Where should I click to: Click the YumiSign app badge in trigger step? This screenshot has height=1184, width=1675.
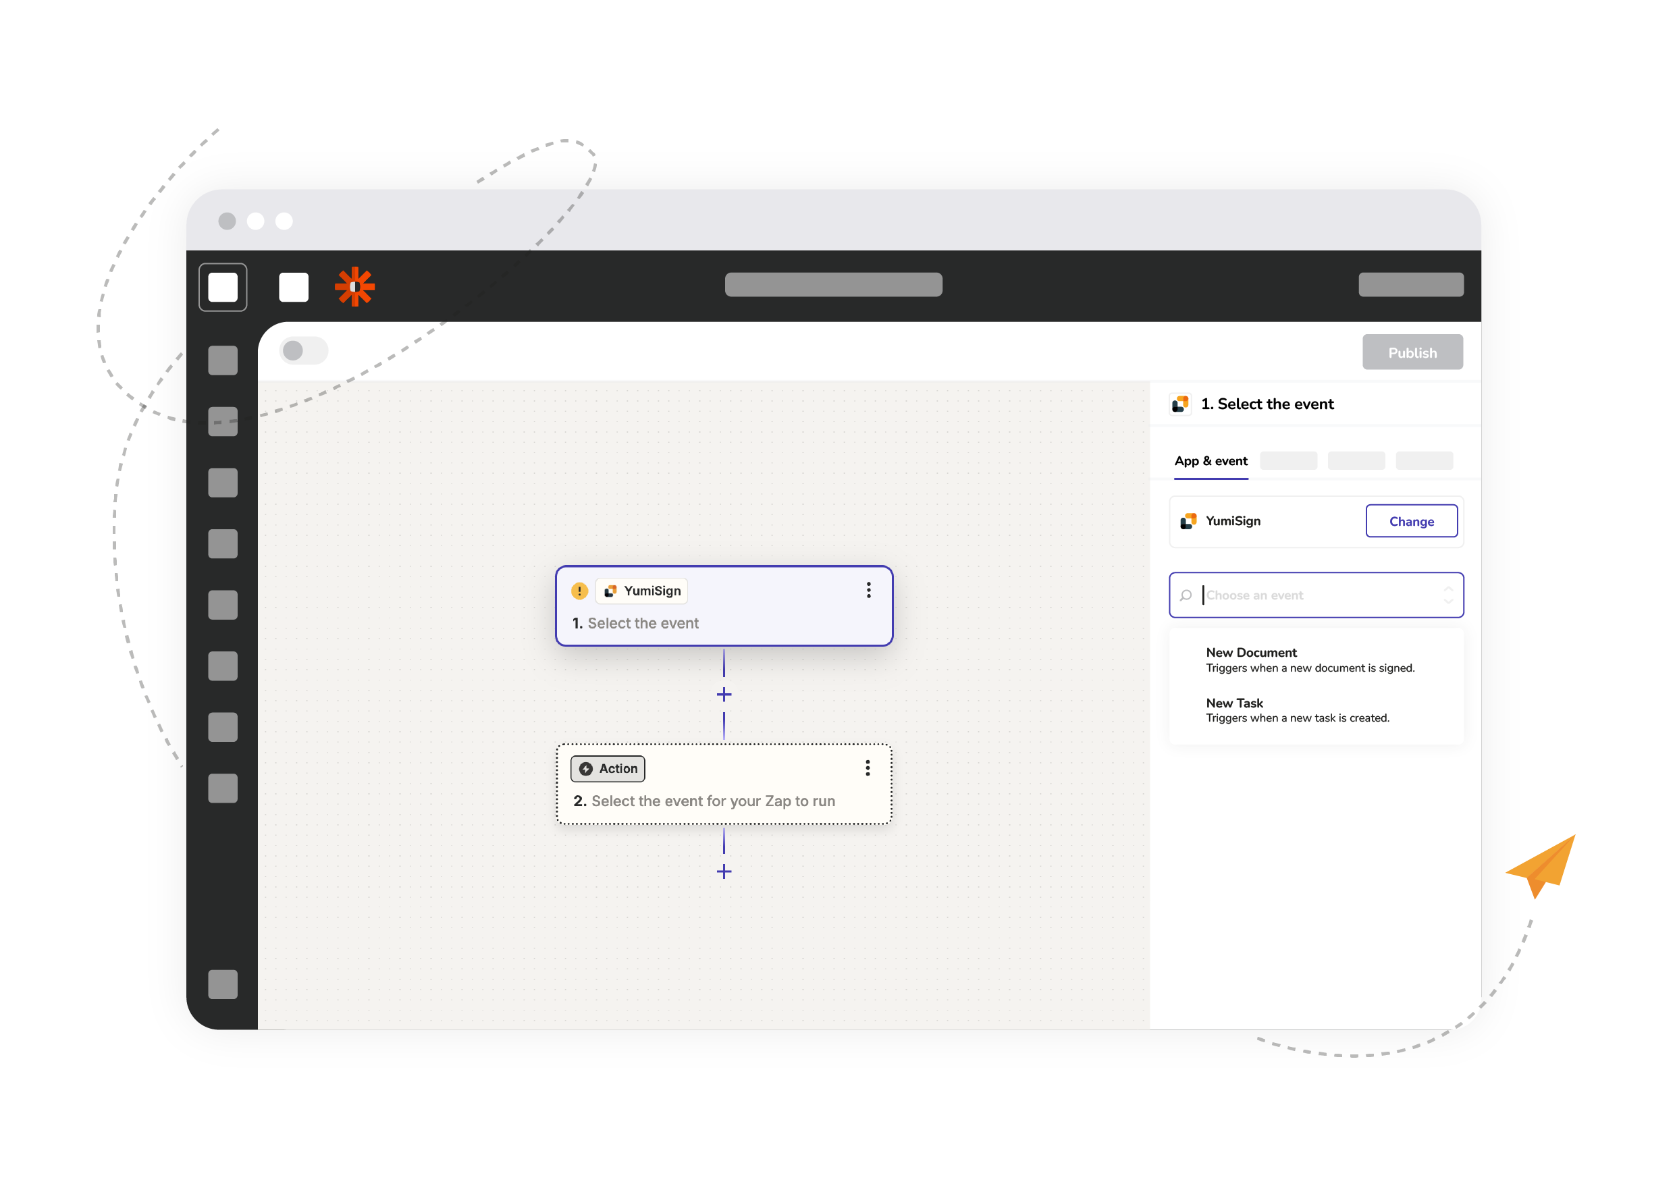click(642, 591)
